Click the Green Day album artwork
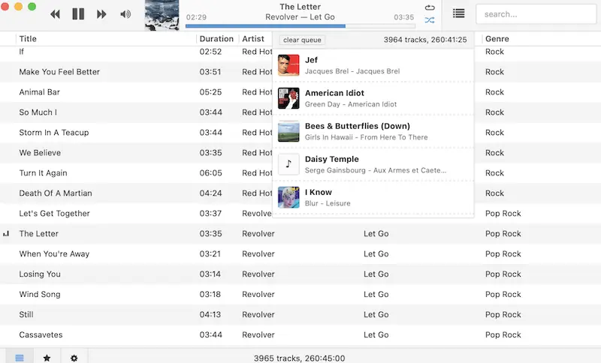 click(x=288, y=98)
